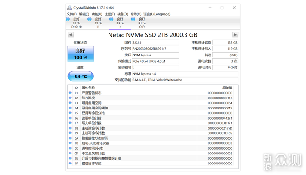This screenshot has width=306, height=175.
Task: Select the 写入单位计数 attribute name
Action: click(91, 123)
